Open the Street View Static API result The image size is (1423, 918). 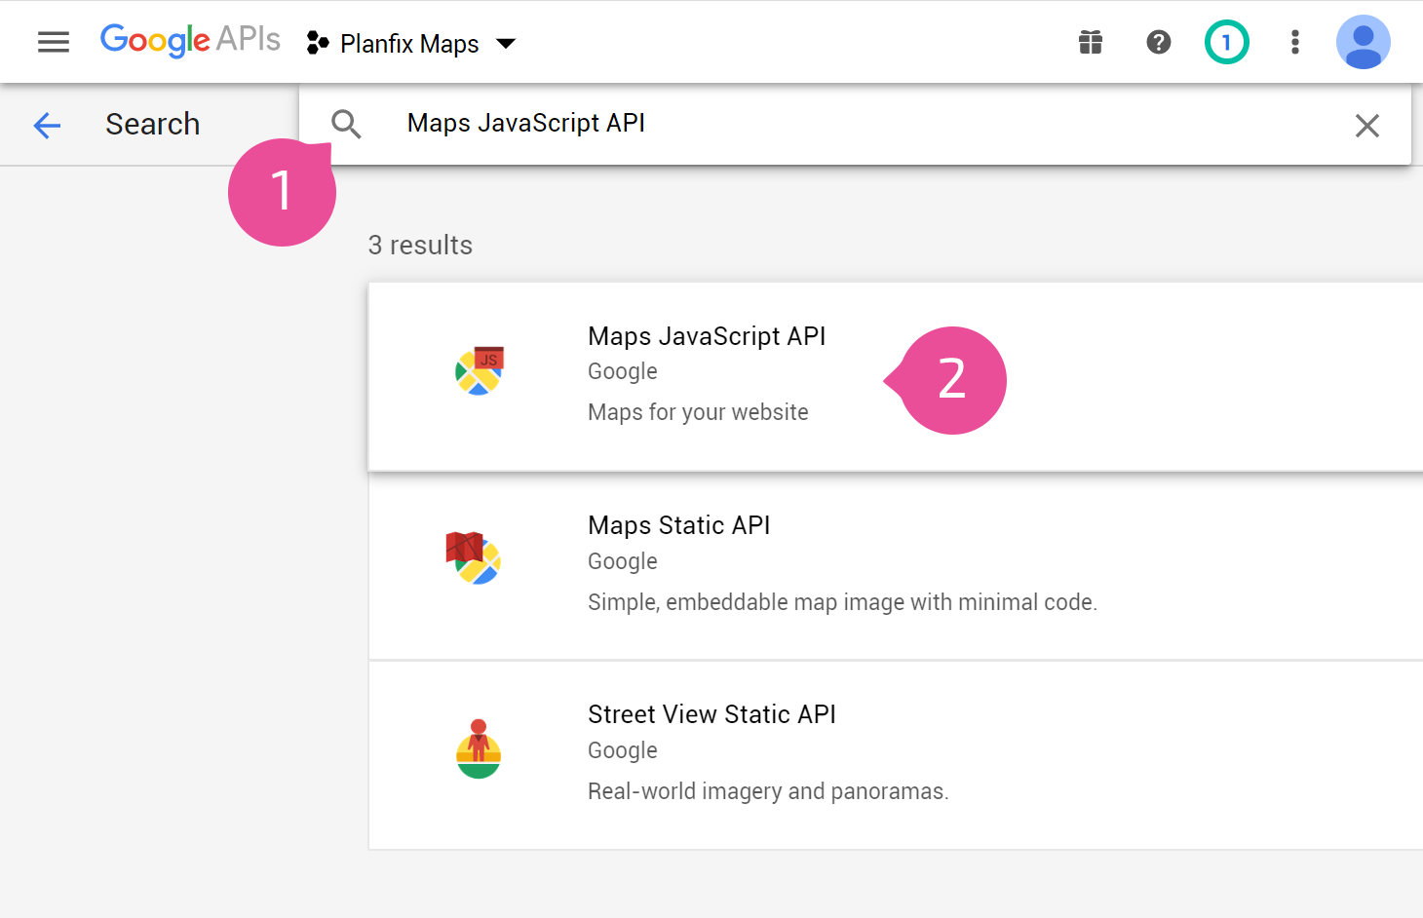coord(896,754)
